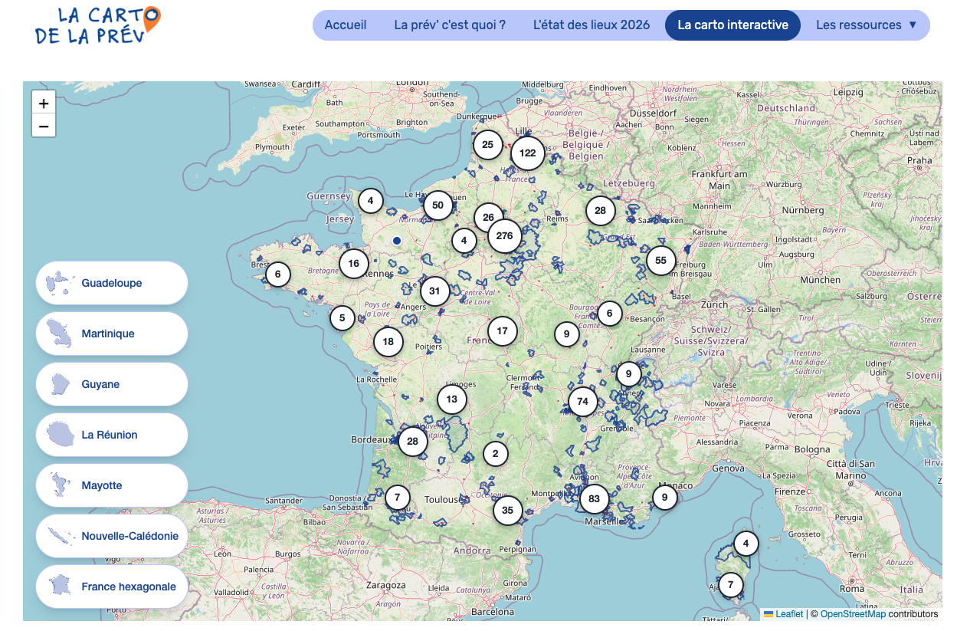Open cluster marker 4 near Cherbourg peninsula
Viewport: 957px width, 631px height.
(370, 201)
